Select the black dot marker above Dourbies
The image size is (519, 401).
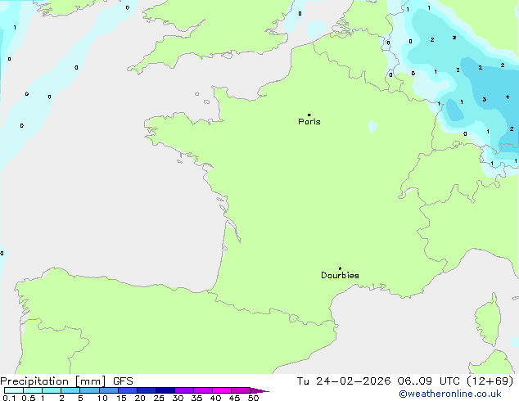pyautogui.click(x=340, y=268)
